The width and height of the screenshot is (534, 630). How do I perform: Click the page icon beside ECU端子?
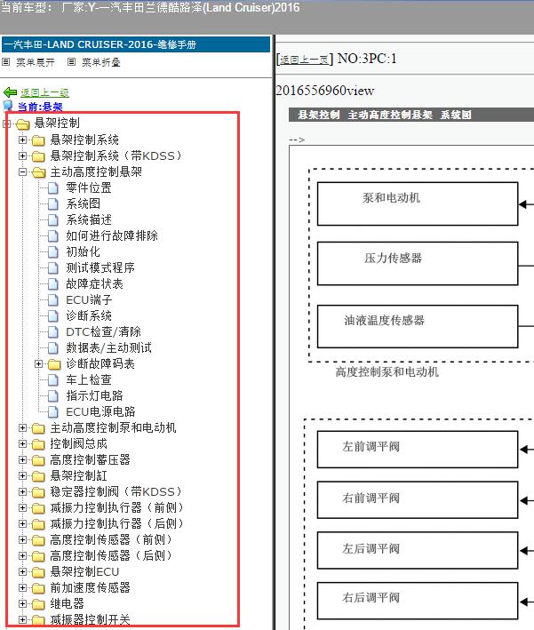[x=53, y=300]
